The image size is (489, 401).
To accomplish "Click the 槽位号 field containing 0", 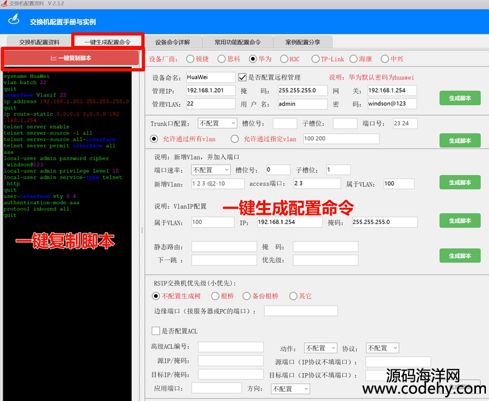I will (278, 170).
